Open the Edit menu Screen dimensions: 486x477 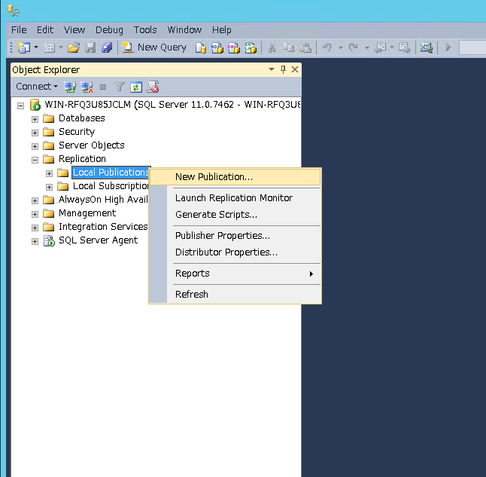coord(45,30)
